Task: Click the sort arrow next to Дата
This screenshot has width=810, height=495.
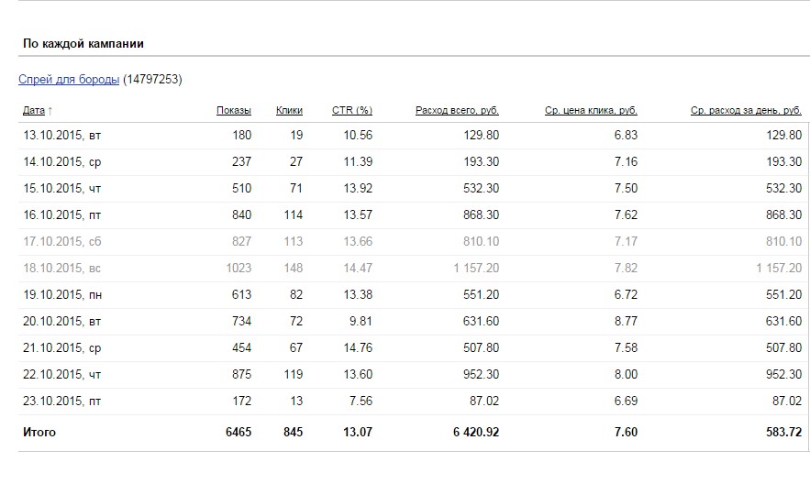Action: (50, 111)
